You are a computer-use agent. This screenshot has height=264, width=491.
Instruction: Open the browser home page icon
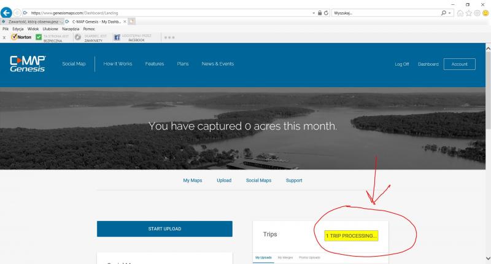pos(460,12)
